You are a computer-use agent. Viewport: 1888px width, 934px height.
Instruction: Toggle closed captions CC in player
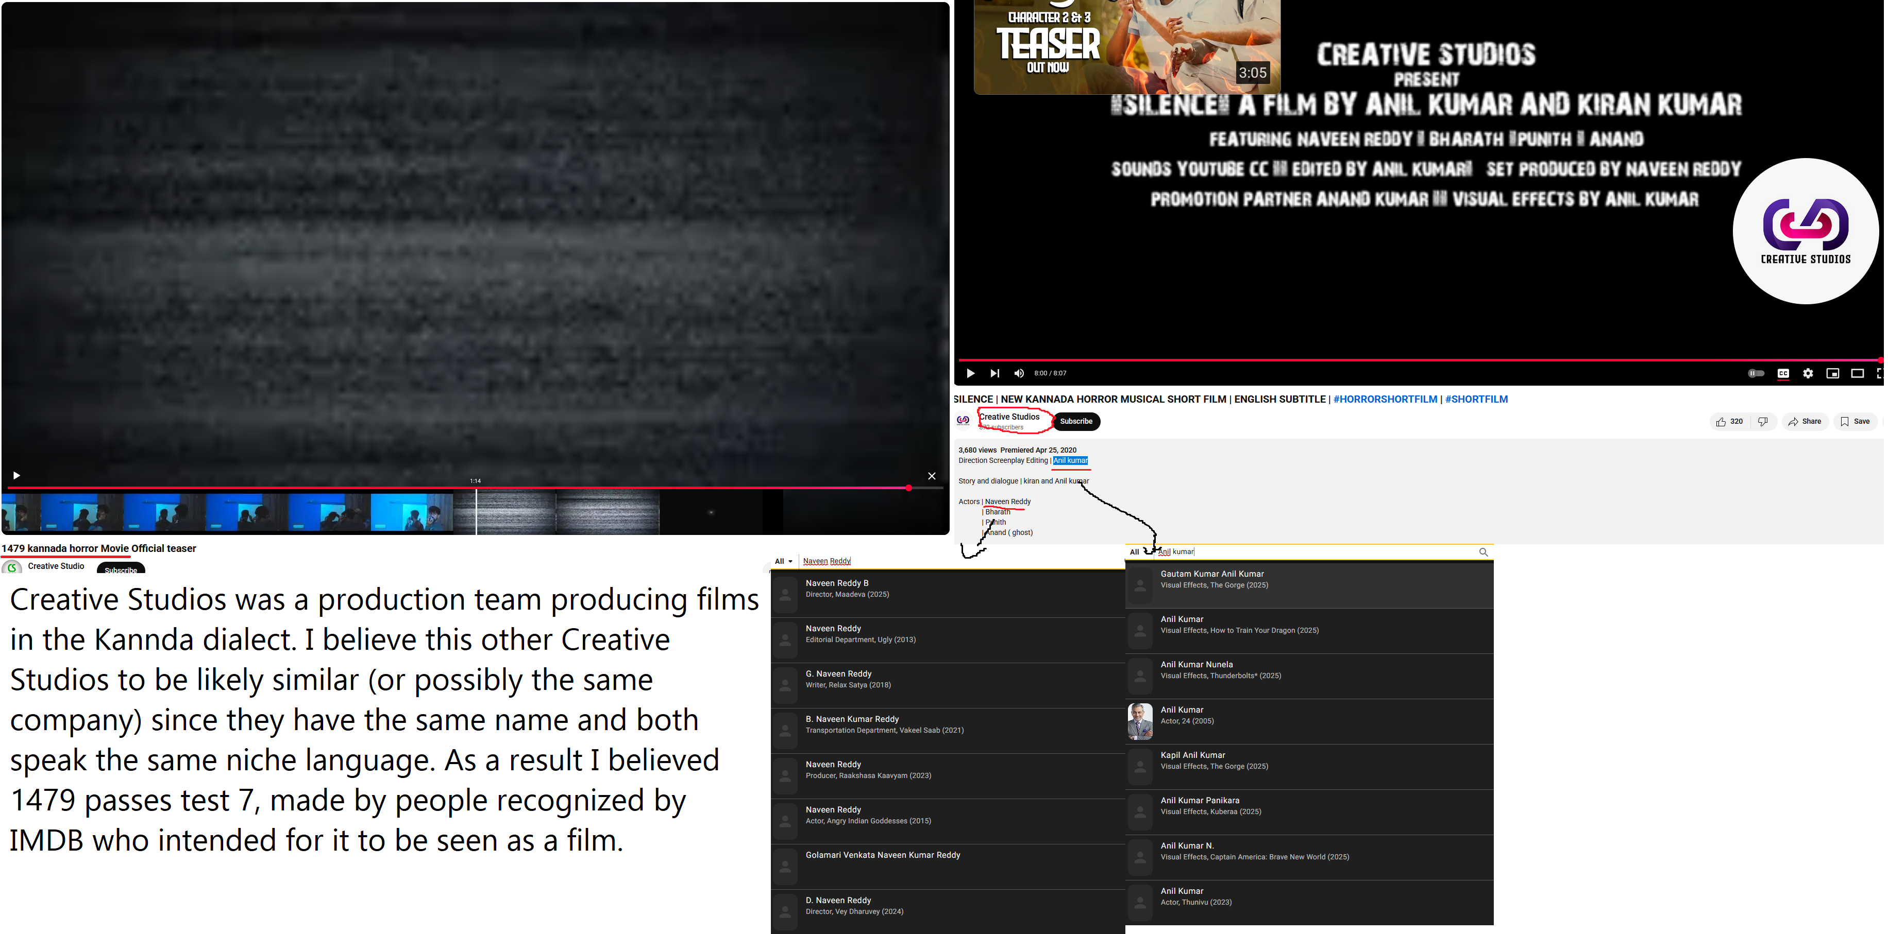tap(1783, 374)
